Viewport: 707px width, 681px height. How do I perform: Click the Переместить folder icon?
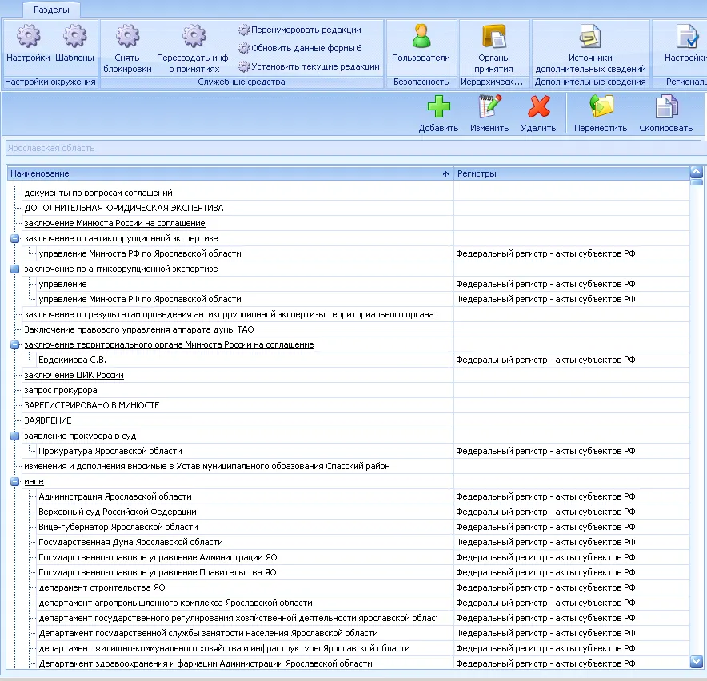pos(601,106)
